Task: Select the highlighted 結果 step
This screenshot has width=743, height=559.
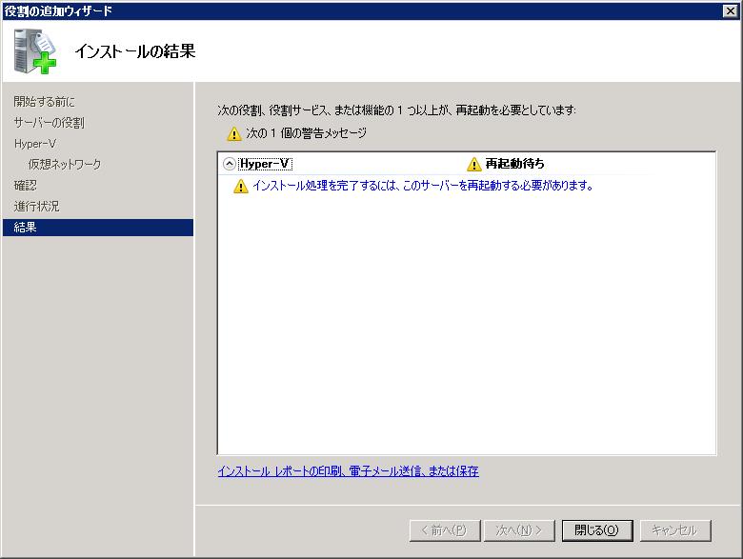Action: [x=98, y=228]
